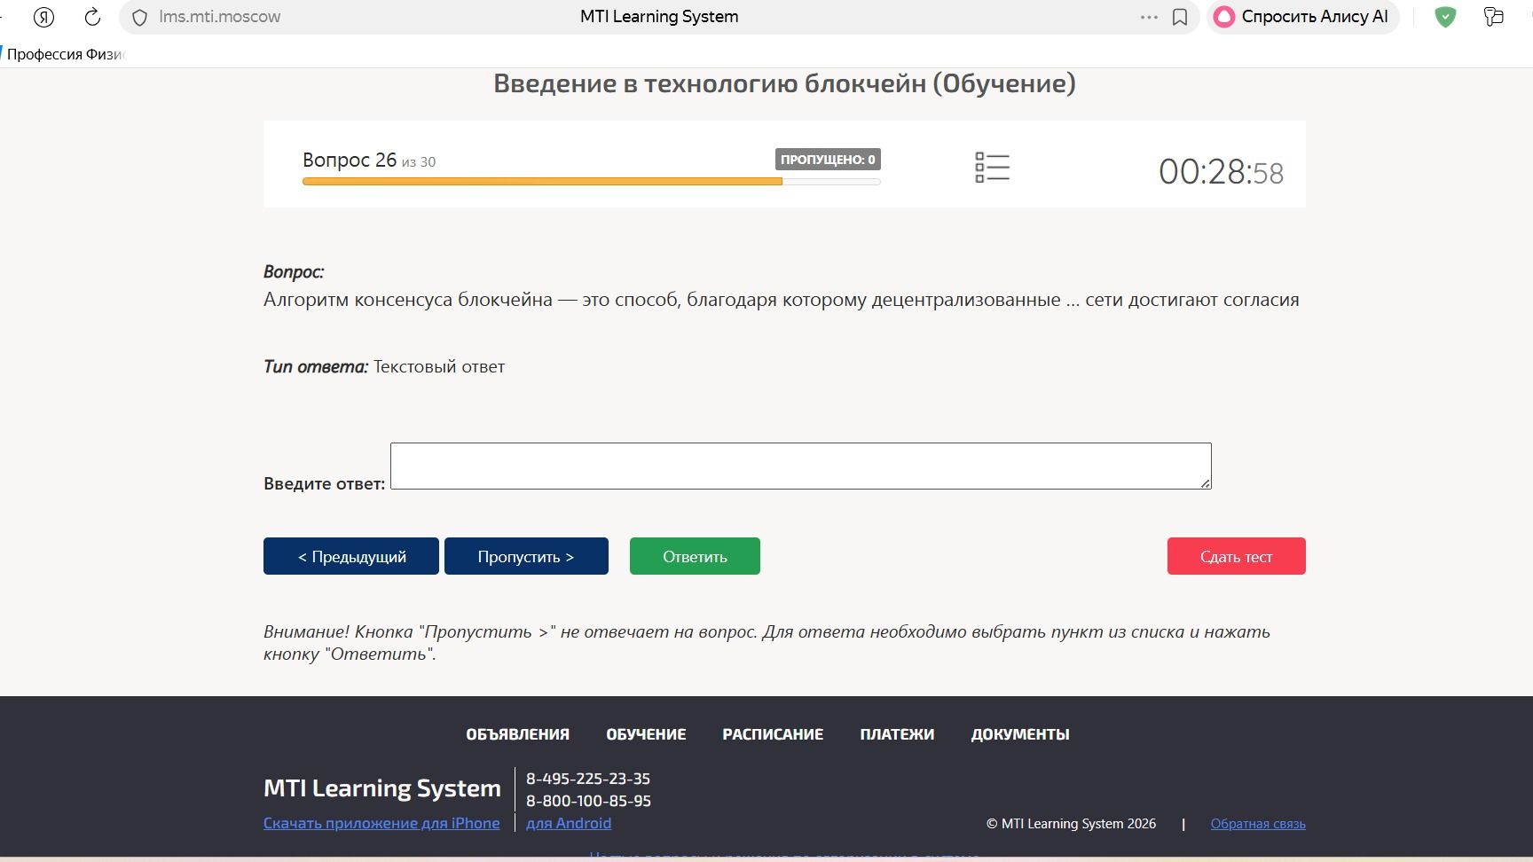The image size is (1533, 862).
Task: Open the question list icon
Action: (992, 167)
